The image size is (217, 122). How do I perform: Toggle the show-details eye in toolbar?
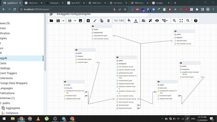157,21
